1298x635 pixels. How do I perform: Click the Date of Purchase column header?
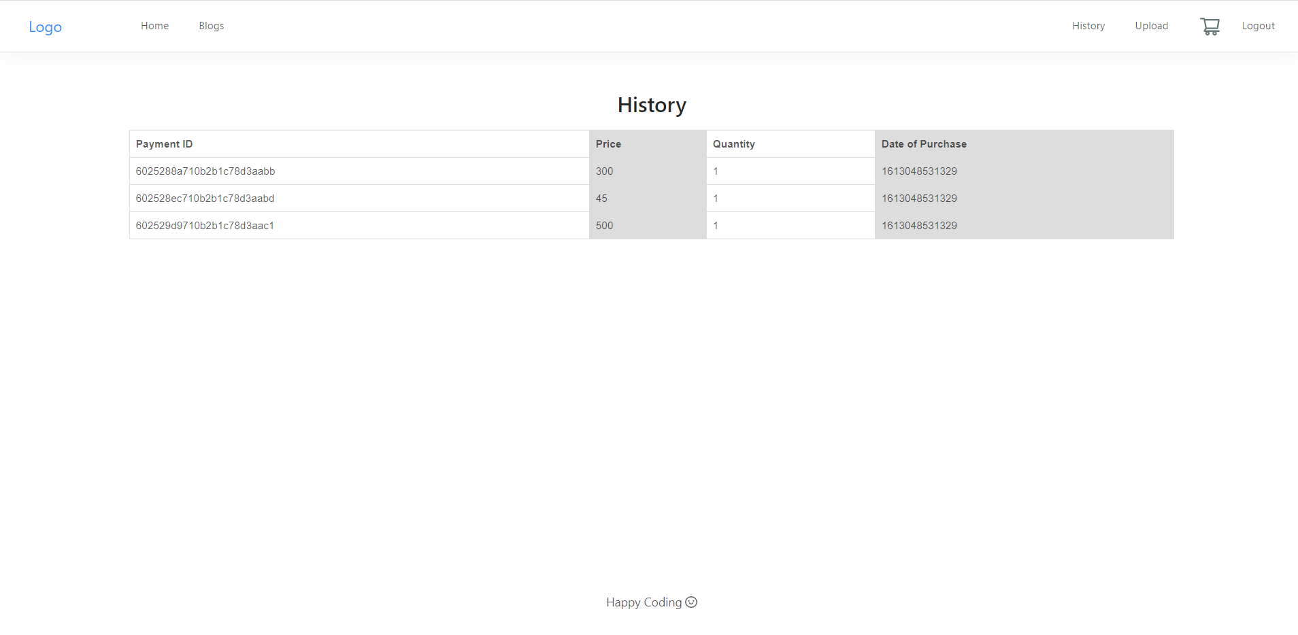(924, 143)
